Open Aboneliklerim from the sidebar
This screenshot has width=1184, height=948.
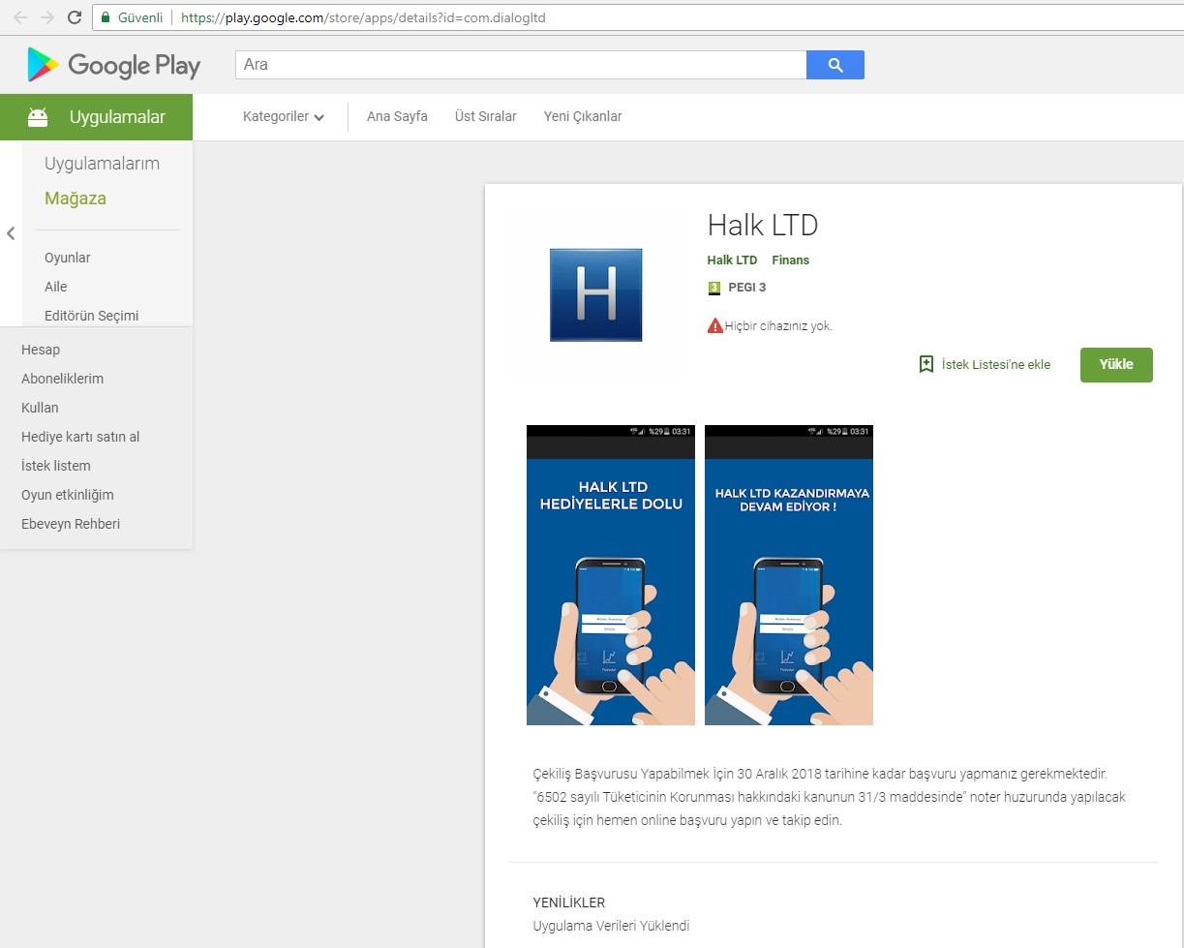(62, 379)
